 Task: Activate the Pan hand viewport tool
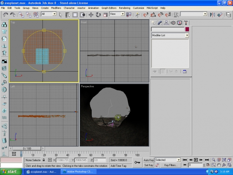pyautogui.click(x=219, y=165)
